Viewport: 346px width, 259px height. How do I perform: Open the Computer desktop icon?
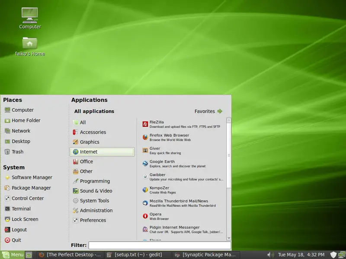pos(30,18)
